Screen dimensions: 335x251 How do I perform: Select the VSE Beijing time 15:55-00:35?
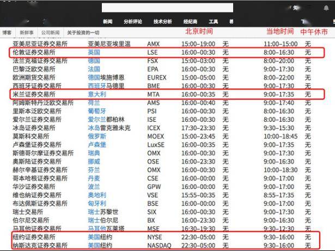198,195
